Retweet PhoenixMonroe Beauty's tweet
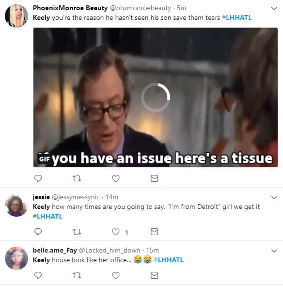 77,178
